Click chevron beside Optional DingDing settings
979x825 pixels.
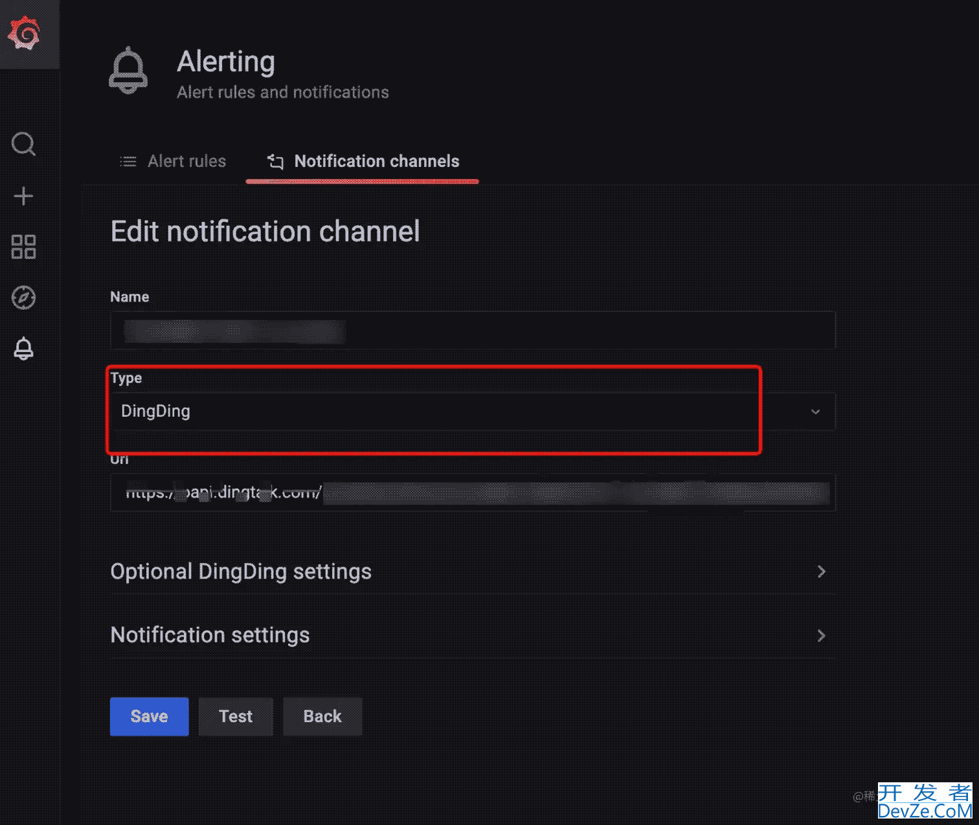point(821,571)
